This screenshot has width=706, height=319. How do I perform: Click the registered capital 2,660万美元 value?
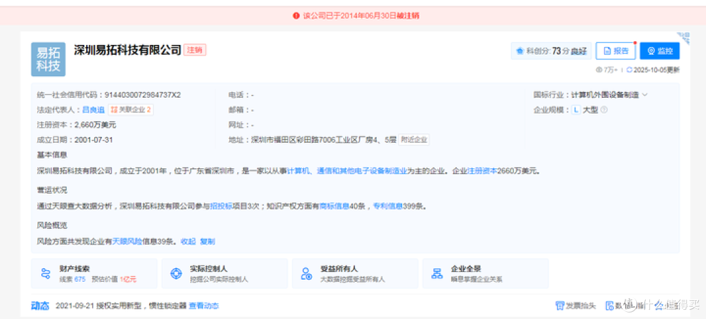[x=95, y=125]
